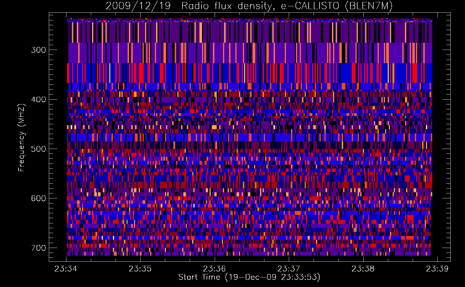This screenshot has height=287, width=465.
Task: Click the "Start Time (19-Dec-09 23:33:53)" label
Action: coord(249,277)
